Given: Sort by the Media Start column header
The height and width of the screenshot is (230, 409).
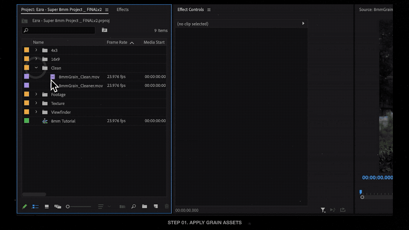Looking at the screenshot, I should tap(154, 42).
